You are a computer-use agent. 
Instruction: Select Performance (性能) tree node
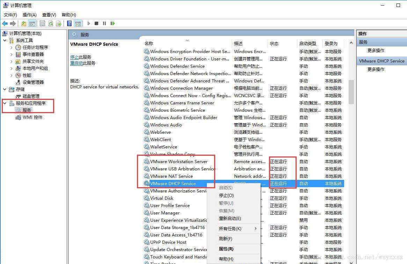click(27, 75)
